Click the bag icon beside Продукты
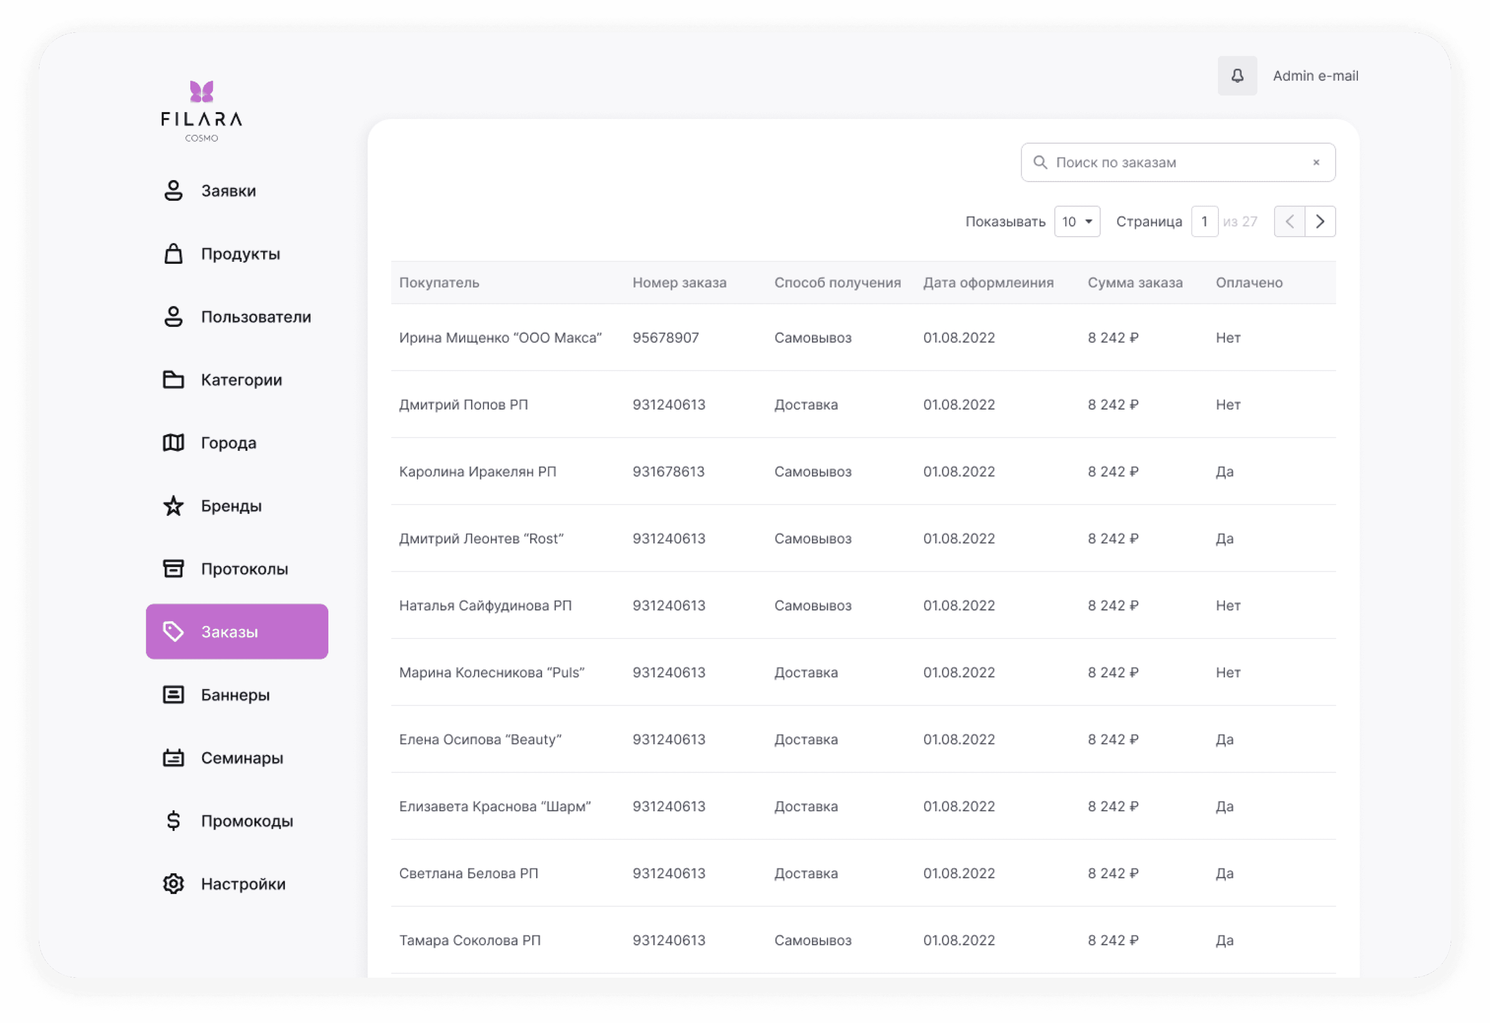The width and height of the screenshot is (1490, 1023). [173, 254]
